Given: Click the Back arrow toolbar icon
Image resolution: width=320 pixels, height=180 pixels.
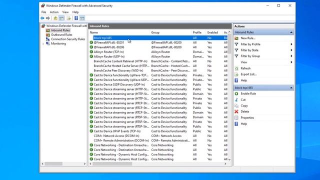Looking at the screenshot, I should (x=42, y=18).
